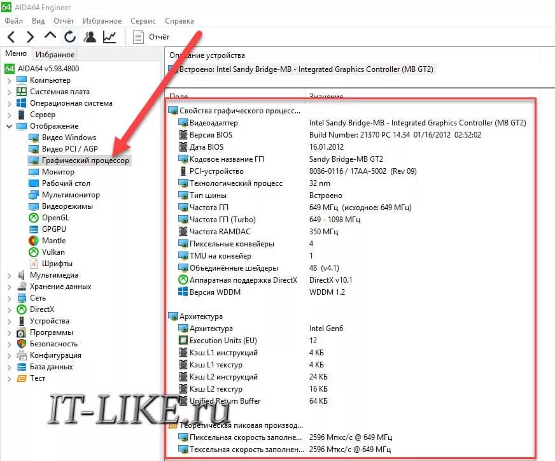Open the Справка menu
Viewport: 555px width, 461px height.
(179, 21)
